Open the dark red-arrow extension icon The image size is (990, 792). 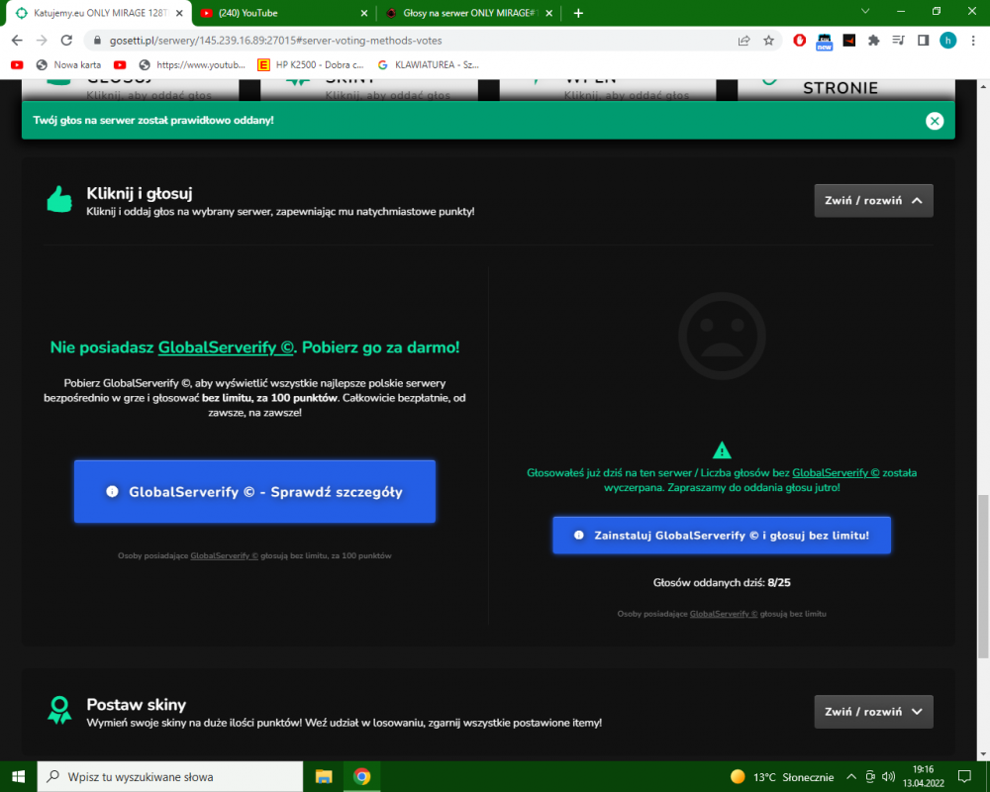(849, 41)
